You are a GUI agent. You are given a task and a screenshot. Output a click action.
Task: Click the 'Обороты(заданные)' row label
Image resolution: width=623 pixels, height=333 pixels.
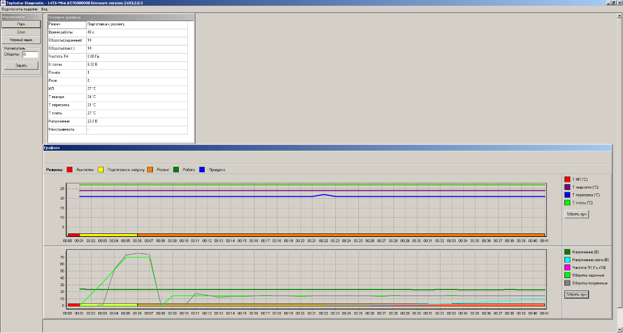click(x=67, y=40)
